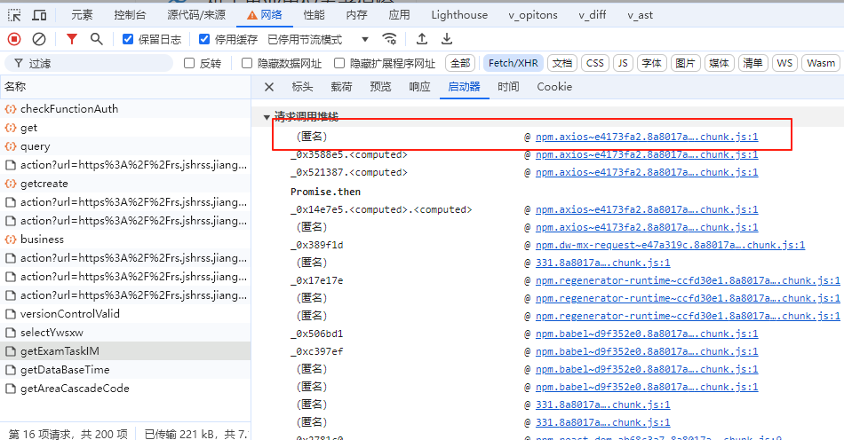Viewport: 844px width, 440px height.
Task: Open the network search magnifier
Action: [96, 39]
